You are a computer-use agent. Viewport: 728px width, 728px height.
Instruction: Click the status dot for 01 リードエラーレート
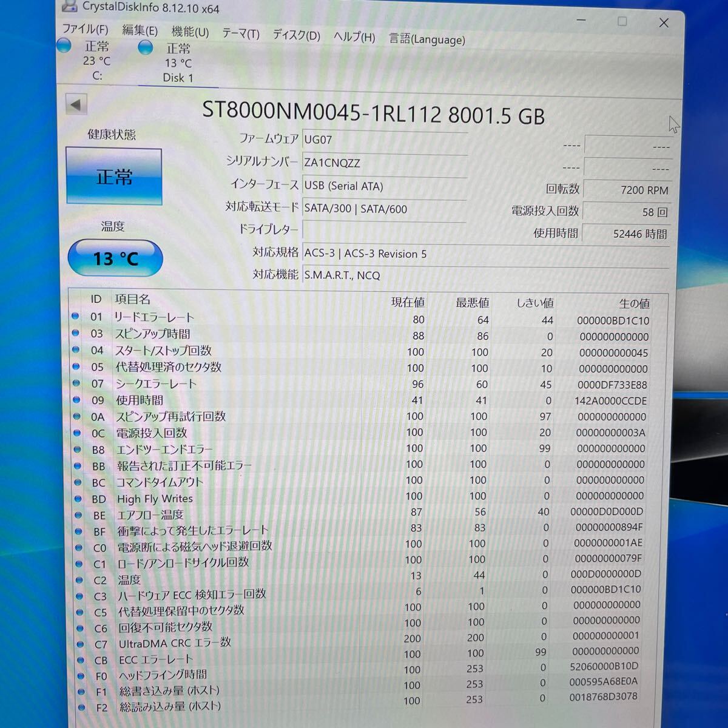(75, 316)
